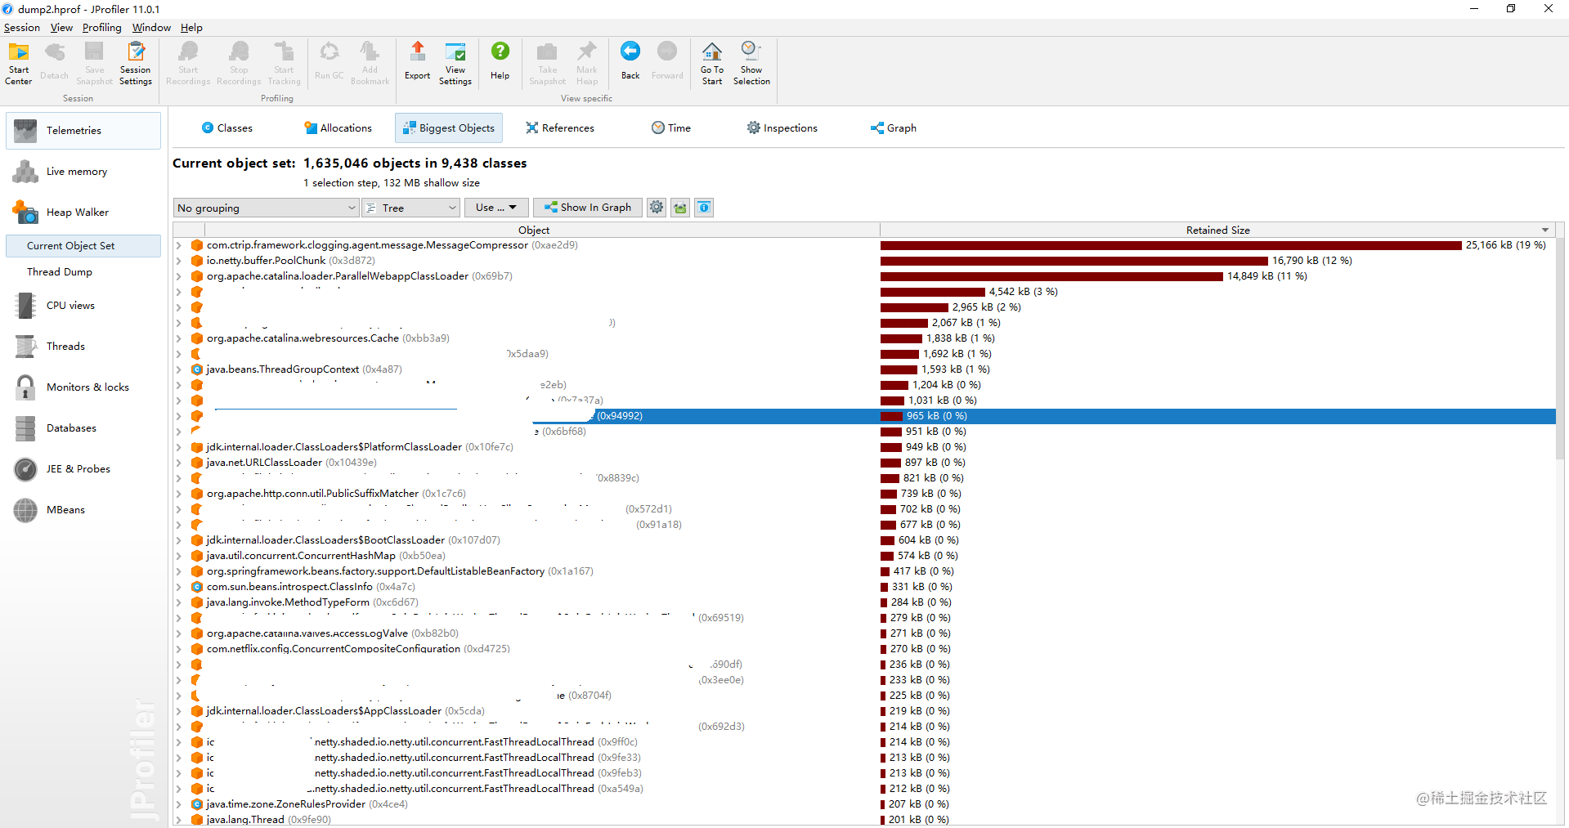Open the Heap Walker sidebar section
Viewport: 1569px width, 828px height.
pos(83,213)
